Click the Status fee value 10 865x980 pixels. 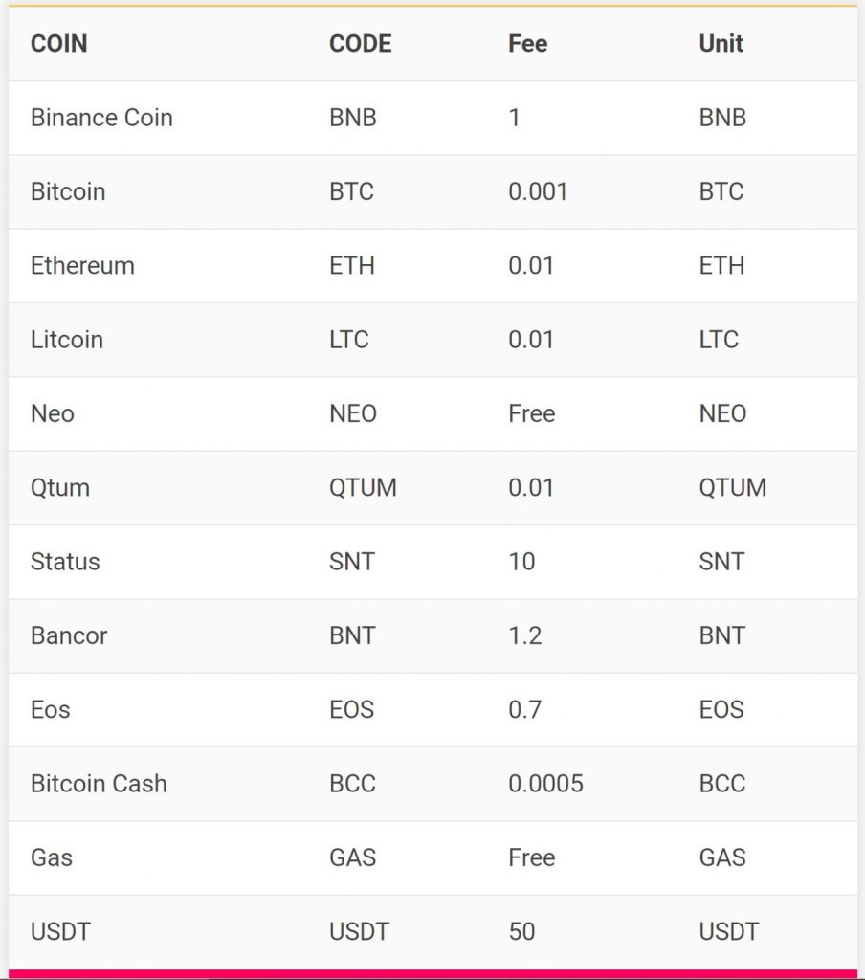tap(521, 561)
